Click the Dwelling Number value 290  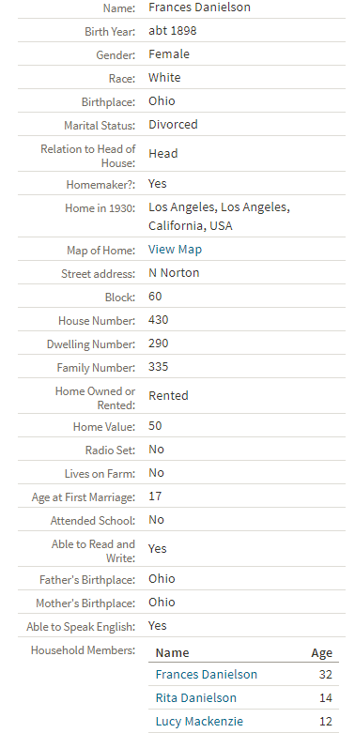click(x=159, y=344)
